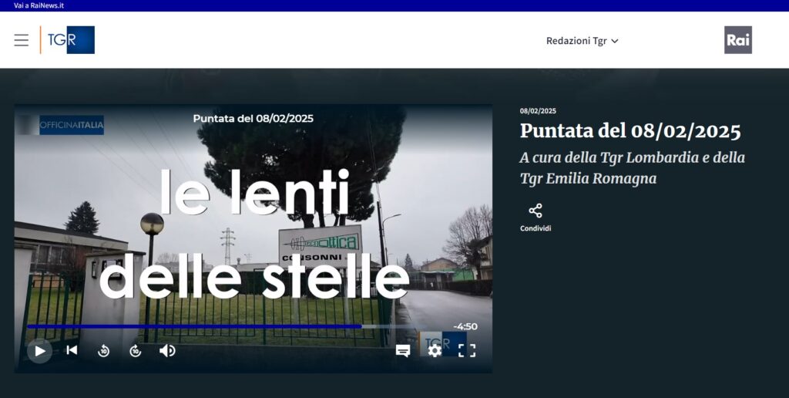
Task: Restart video with skip-to-start button
Action: [x=72, y=350]
